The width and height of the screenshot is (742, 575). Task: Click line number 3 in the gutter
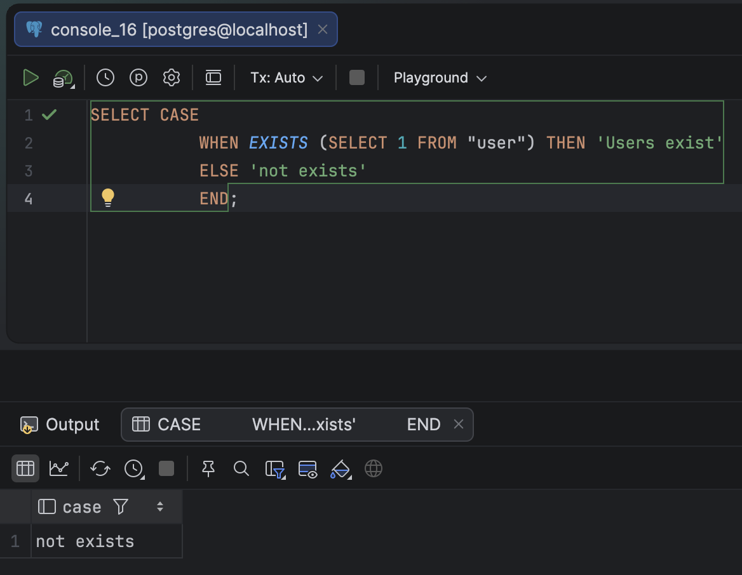29,171
